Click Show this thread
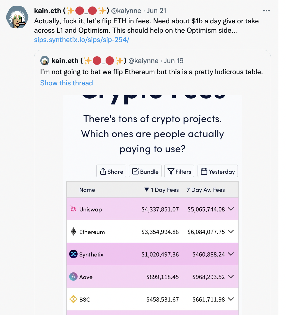 [x=66, y=83]
